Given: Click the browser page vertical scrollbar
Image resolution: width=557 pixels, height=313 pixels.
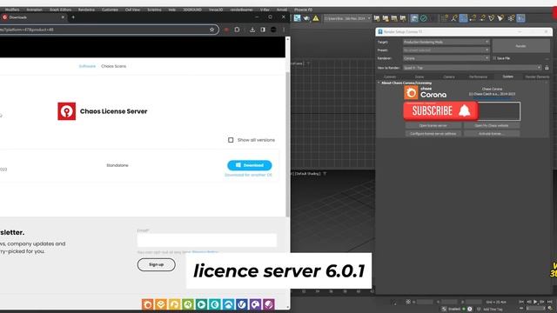Looking at the screenshot, I should pyautogui.click(x=287, y=143).
